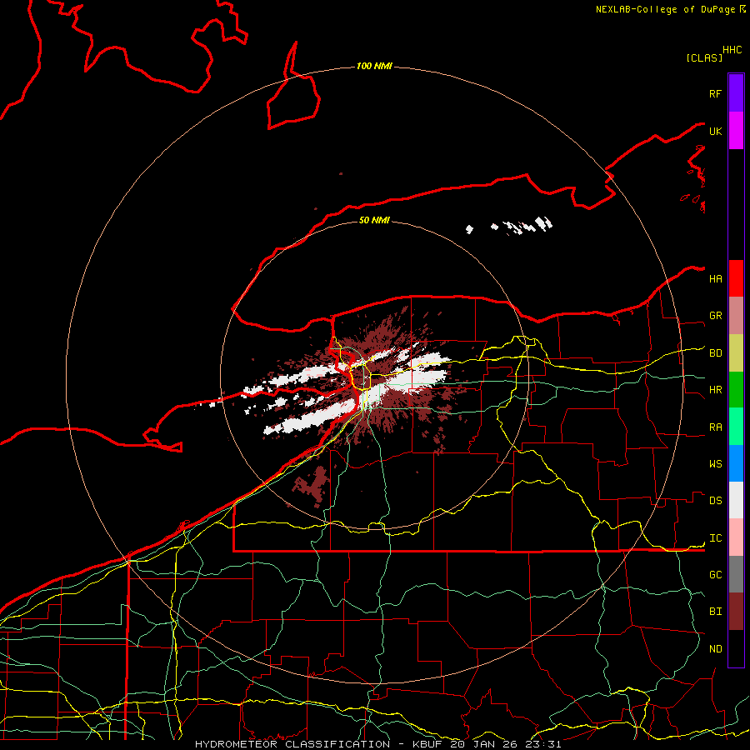Click the IC legend label
The height and width of the screenshot is (750, 750).
click(x=715, y=538)
